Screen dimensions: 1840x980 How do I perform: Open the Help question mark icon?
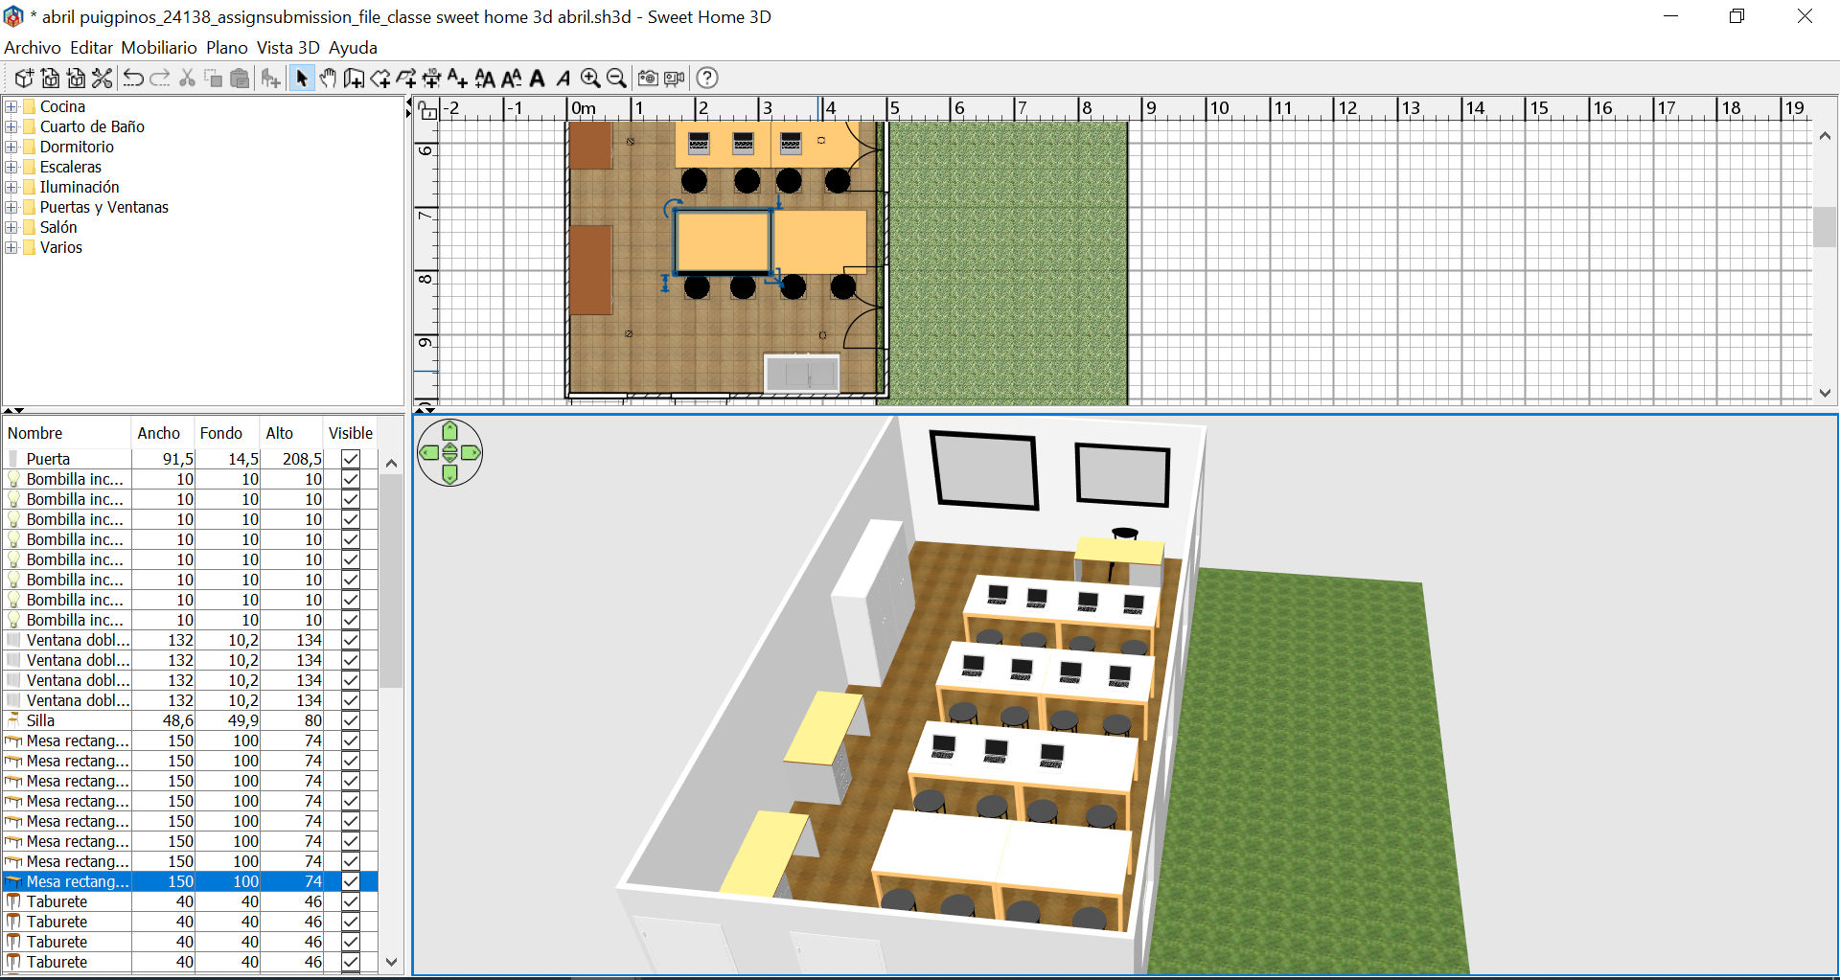(707, 79)
